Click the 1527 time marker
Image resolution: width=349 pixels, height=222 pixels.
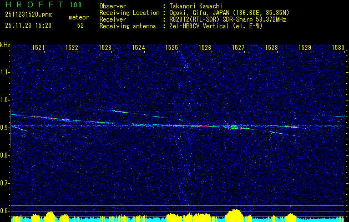click(x=238, y=47)
